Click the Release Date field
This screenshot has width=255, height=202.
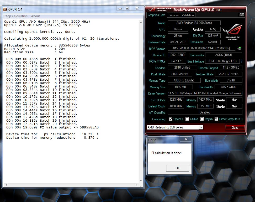178,42
